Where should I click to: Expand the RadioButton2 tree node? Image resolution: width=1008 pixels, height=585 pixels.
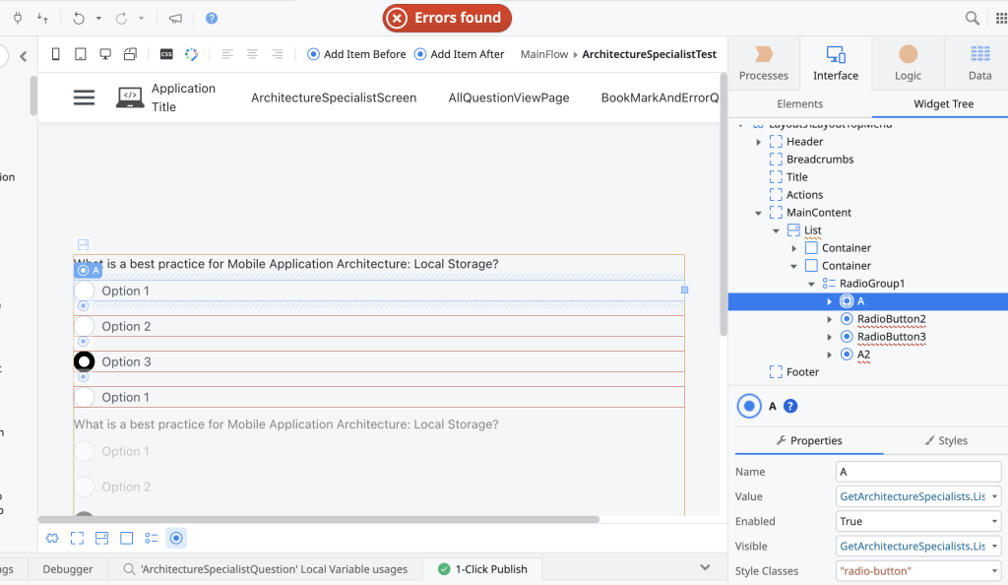point(830,319)
